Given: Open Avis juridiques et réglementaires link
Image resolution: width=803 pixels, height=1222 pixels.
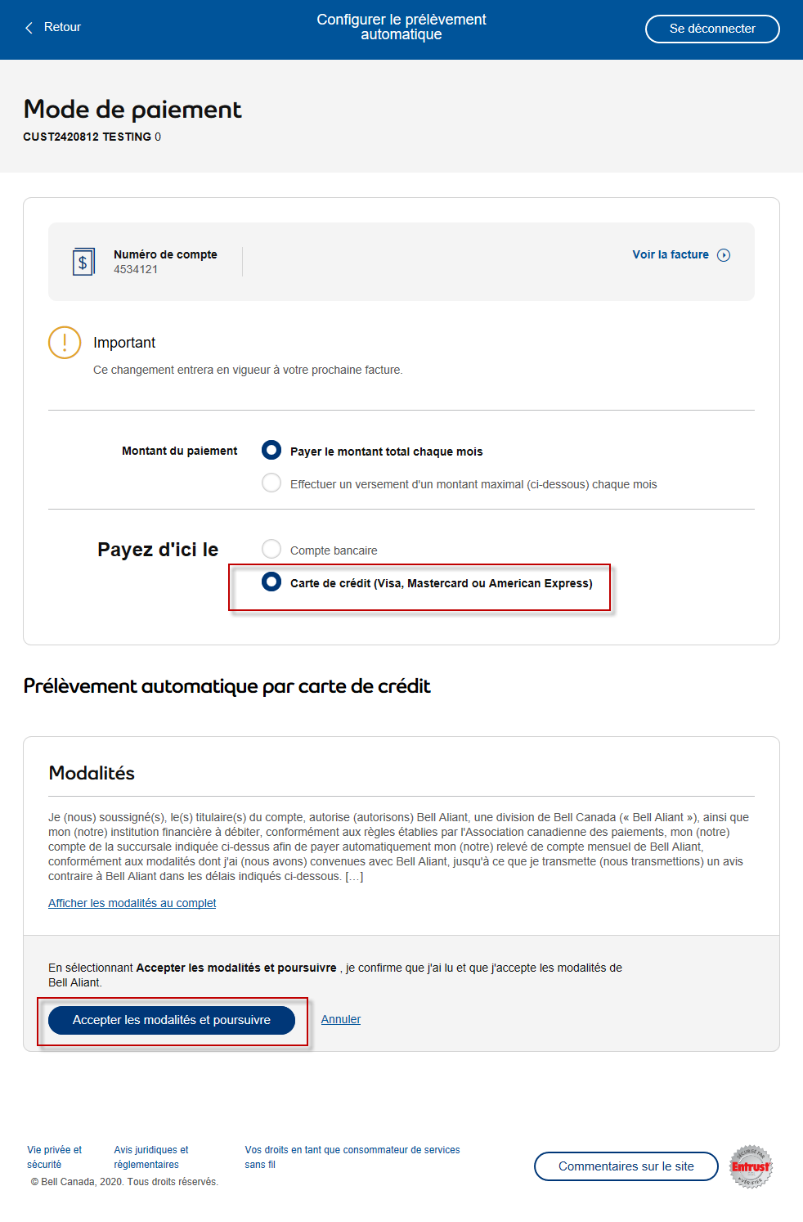Looking at the screenshot, I should (x=151, y=1157).
